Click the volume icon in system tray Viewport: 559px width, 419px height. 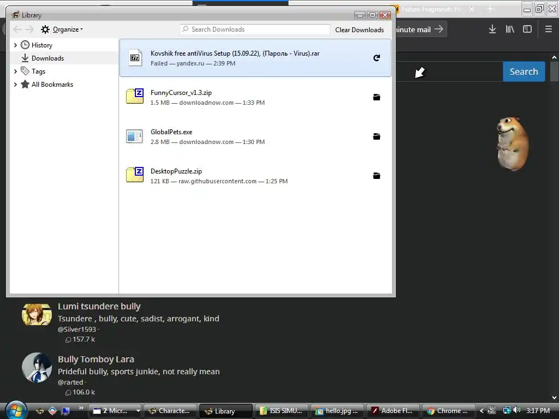tap(517, 410)
